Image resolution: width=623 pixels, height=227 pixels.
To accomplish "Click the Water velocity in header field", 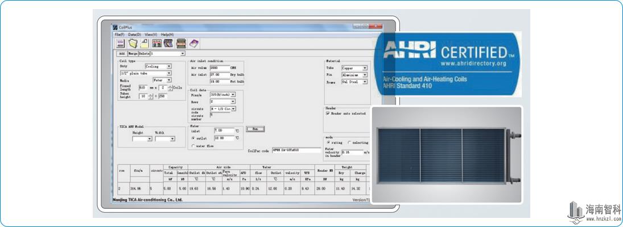I will [352, 152].
